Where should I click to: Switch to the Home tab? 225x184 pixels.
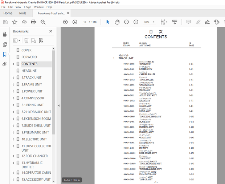click(x=8, y=13)
